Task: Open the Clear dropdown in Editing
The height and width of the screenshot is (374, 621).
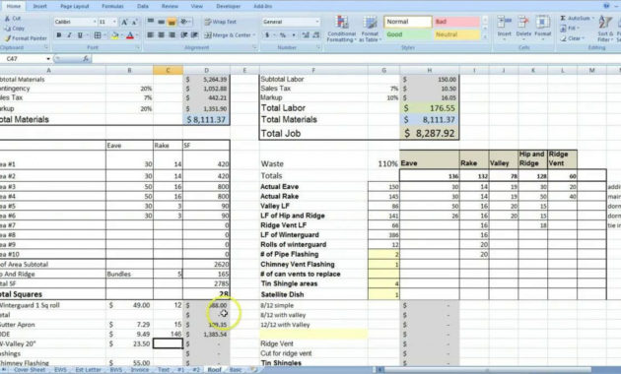Action: click(573, 38)
